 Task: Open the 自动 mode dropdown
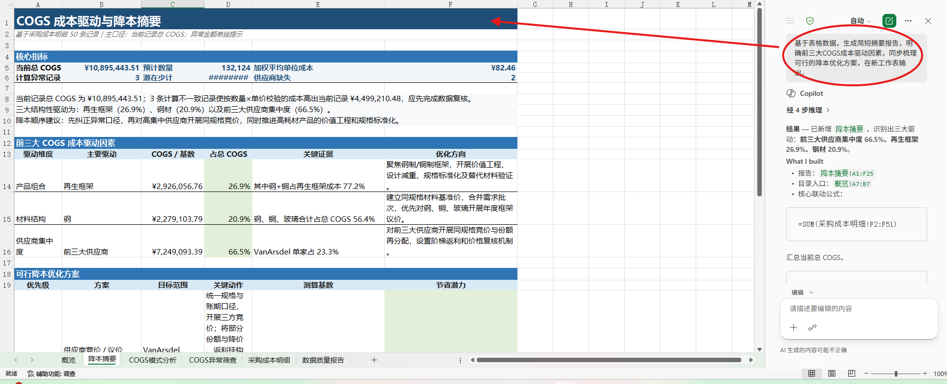[861, 21]
